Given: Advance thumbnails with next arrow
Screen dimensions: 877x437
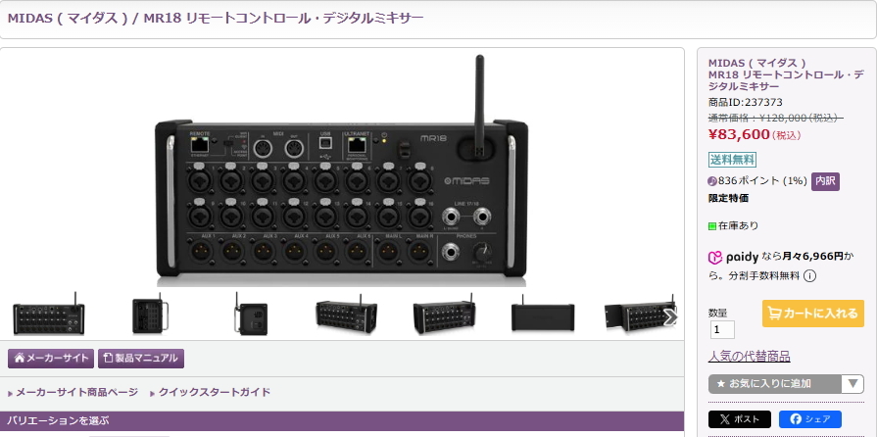Looking at the screenshot, I should click(x=669, y=317).
